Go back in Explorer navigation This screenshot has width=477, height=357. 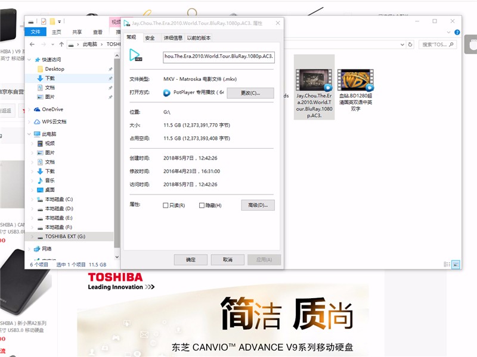32,44
